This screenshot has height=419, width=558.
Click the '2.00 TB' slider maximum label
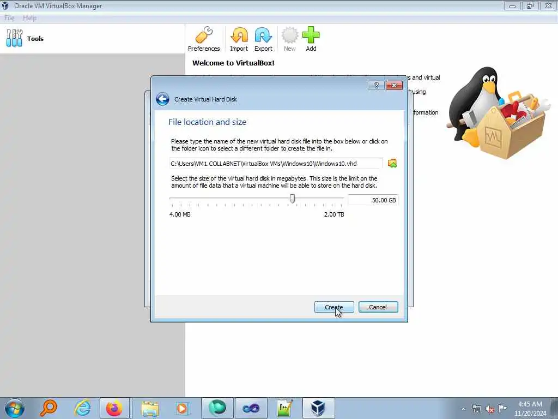tap(334, 214)
